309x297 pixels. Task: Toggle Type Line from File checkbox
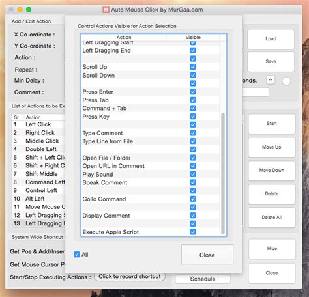click(193, 141)
